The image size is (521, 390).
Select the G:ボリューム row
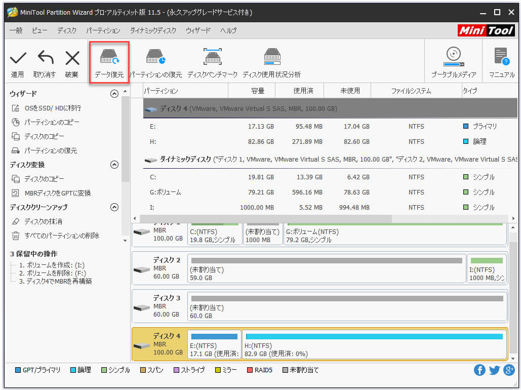pos(330,192)
